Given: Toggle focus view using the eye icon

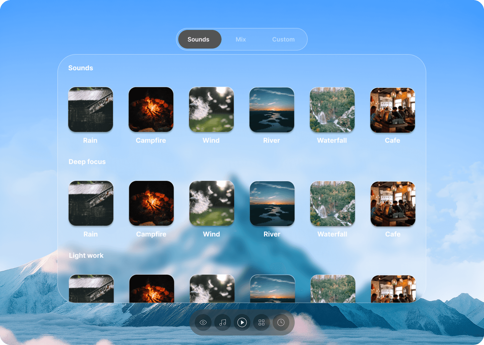Looking at the screenshot, I should [x=203, y=322].
